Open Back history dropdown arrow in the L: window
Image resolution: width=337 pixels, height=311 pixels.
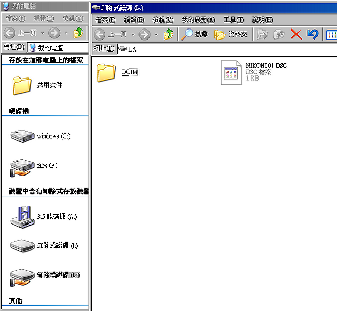coord(133,35)
